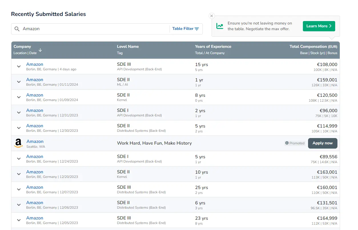Open Amazon link in 12/20/2023 row
Screen dimensions: 358x230
click(x=35, y=172)
